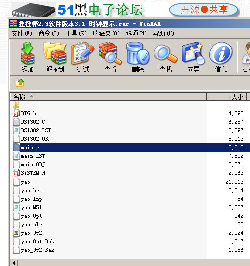Click the SYSTEM.H header file icon
Screen dimensions: 250x266
16,173
